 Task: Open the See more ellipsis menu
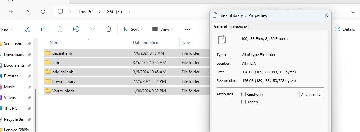pyautogui.click(x=187, y=29)
